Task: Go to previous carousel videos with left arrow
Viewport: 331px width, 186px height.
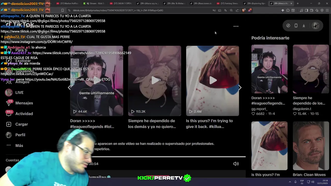Action: (x=69, y=88)
